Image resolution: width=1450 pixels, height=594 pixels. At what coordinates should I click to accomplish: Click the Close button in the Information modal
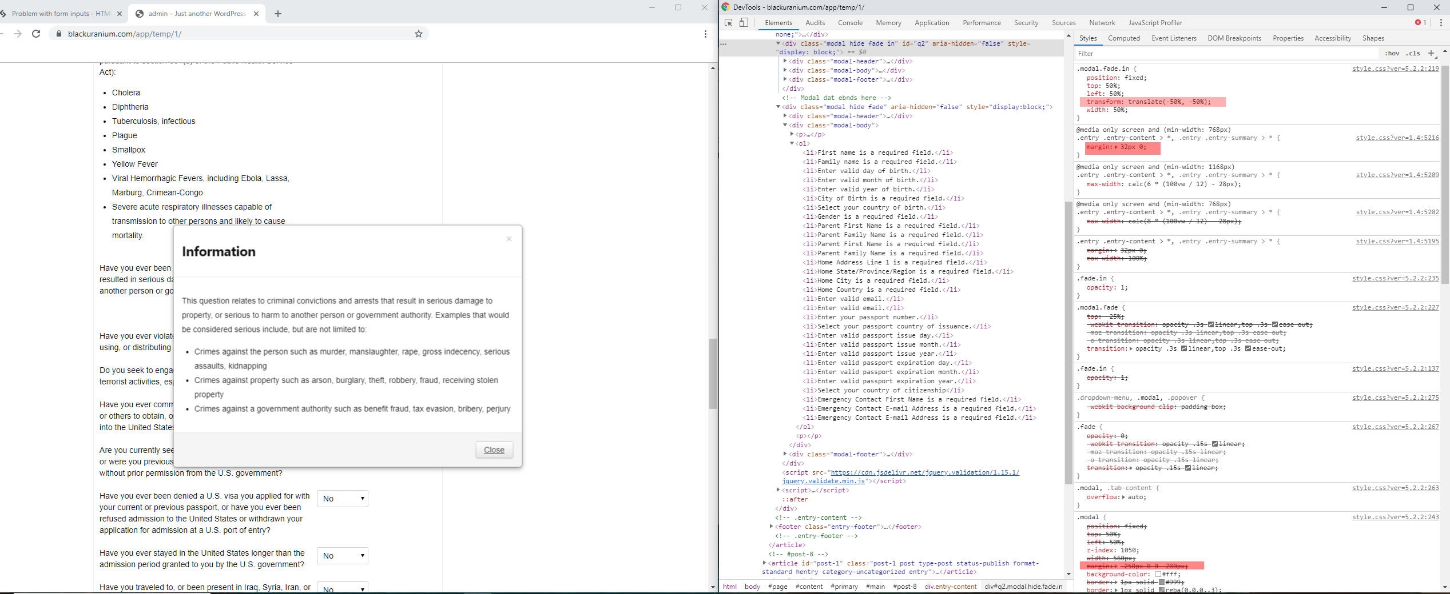(x=494, y=450)
